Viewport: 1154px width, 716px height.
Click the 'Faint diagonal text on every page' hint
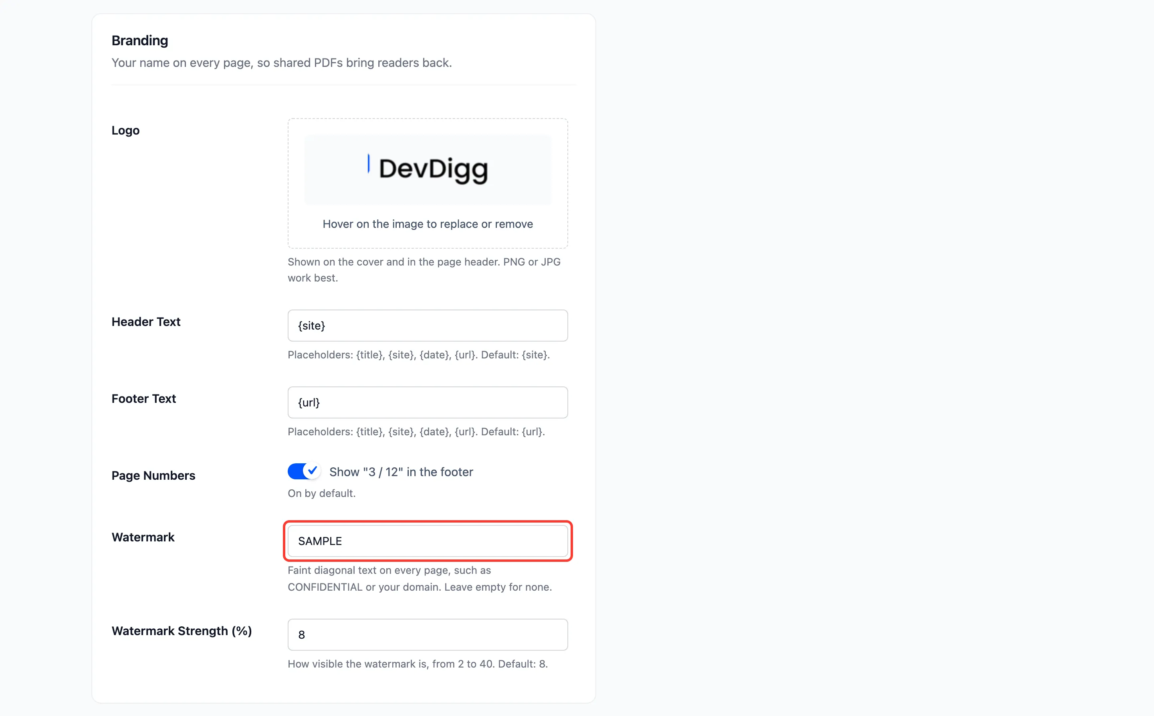(x=420, y=578)
